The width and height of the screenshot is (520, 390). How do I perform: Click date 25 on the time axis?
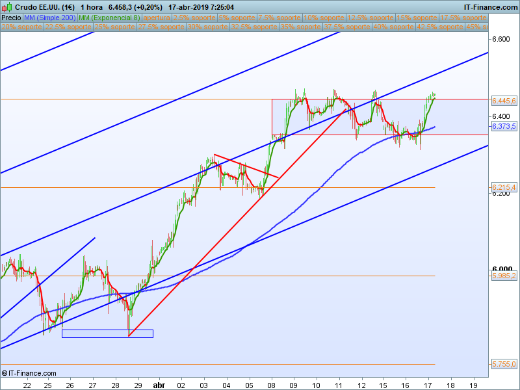click(x=48, y=385)
